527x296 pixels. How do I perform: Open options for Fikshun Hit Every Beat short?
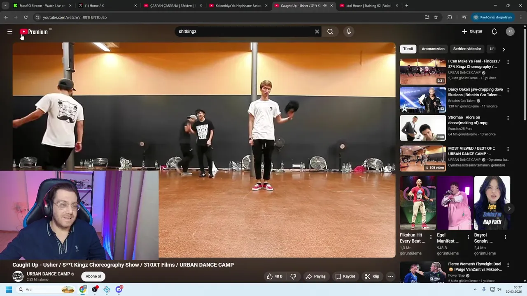click(431, 237)
